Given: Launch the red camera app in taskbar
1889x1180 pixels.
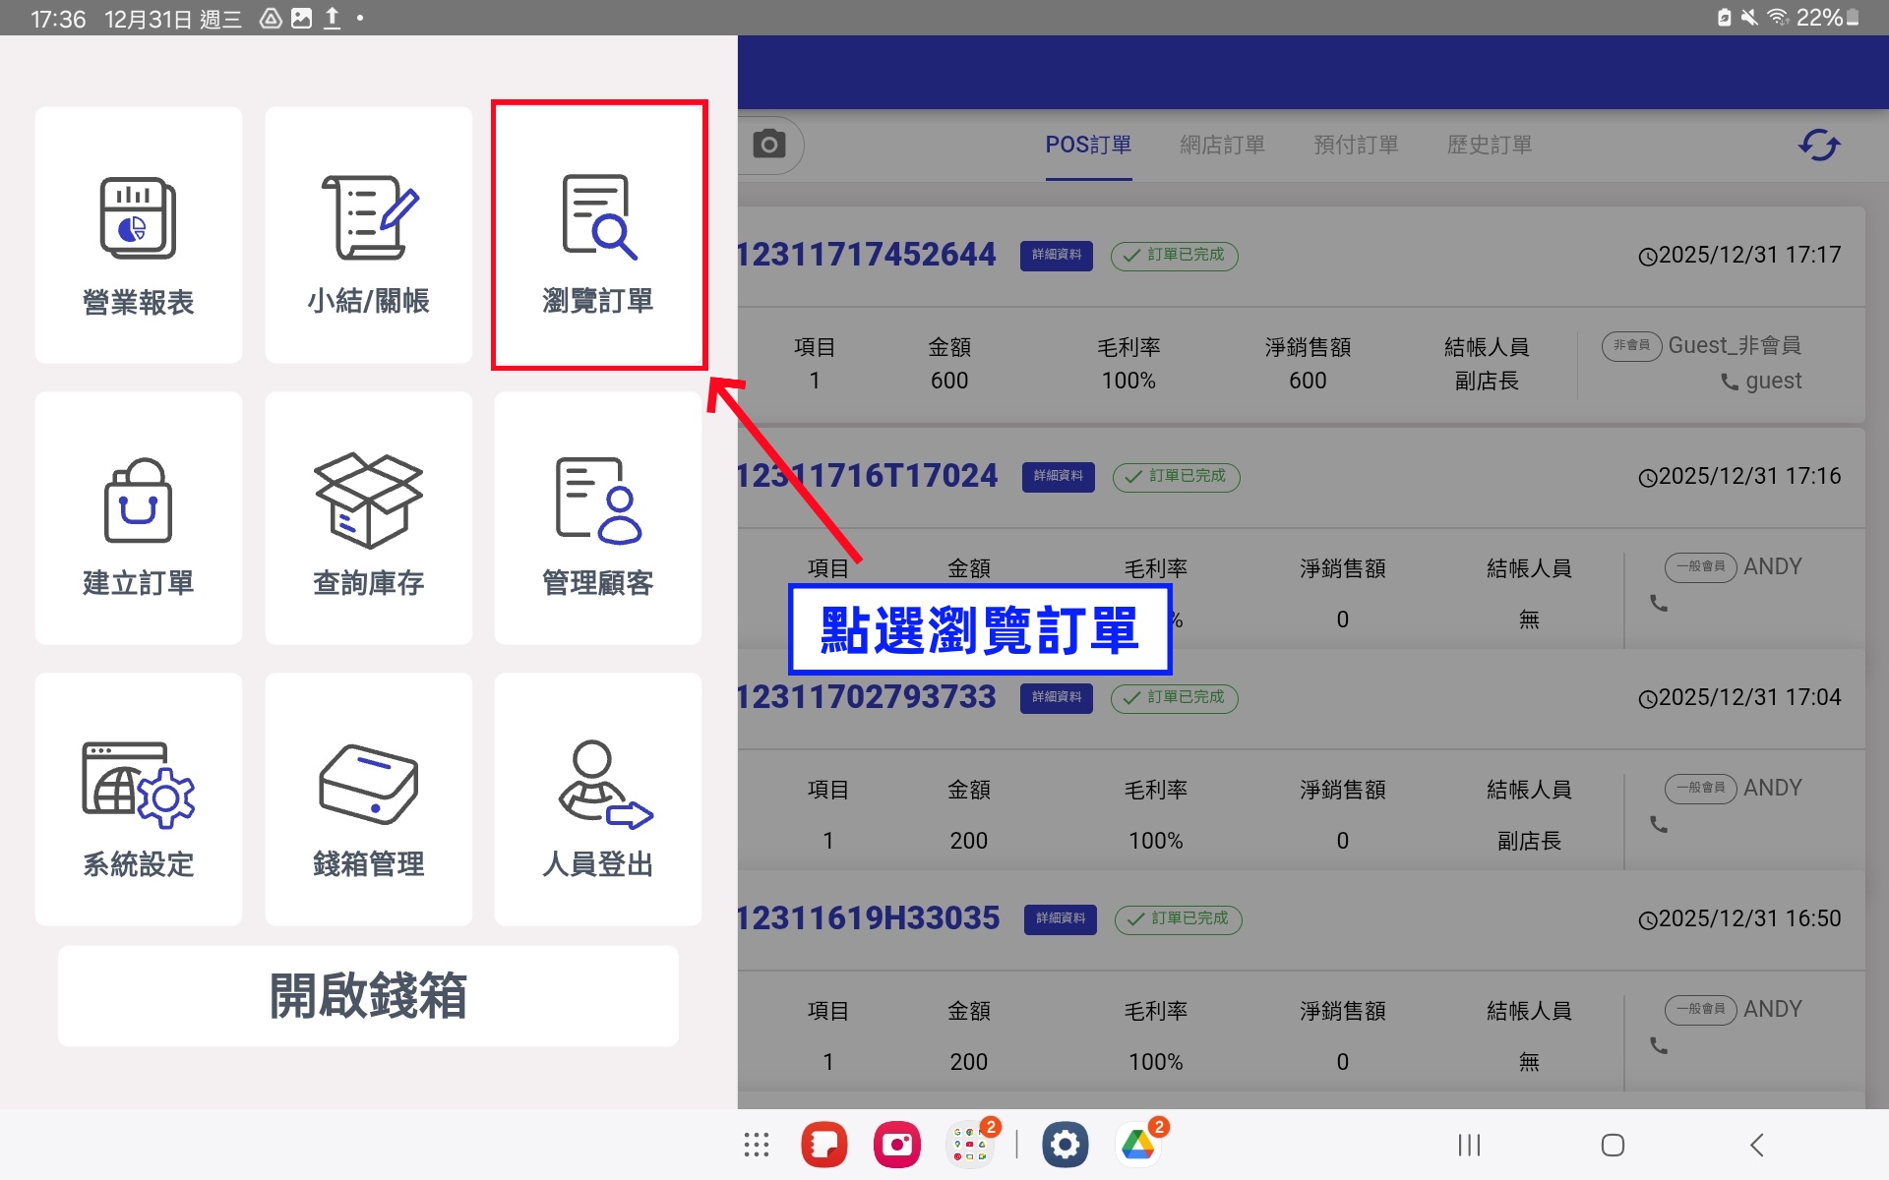Looking at the screenshot, I should pyautogui.click(x=896, y=1145).
